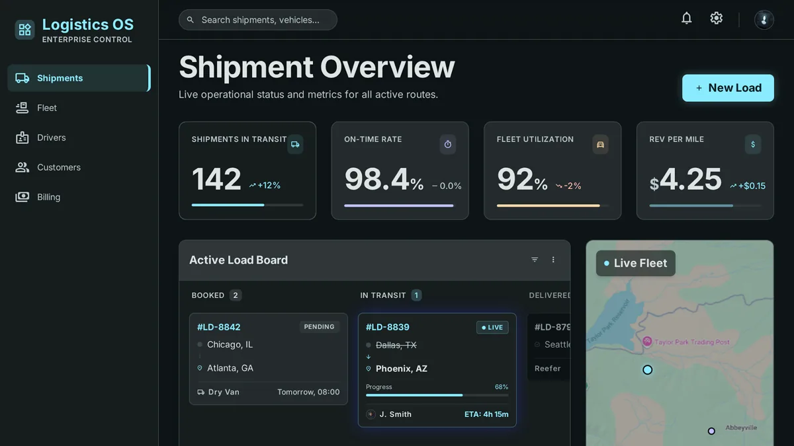Select Shipments in the sidebar
794x446 pixels.
[79, 78]
